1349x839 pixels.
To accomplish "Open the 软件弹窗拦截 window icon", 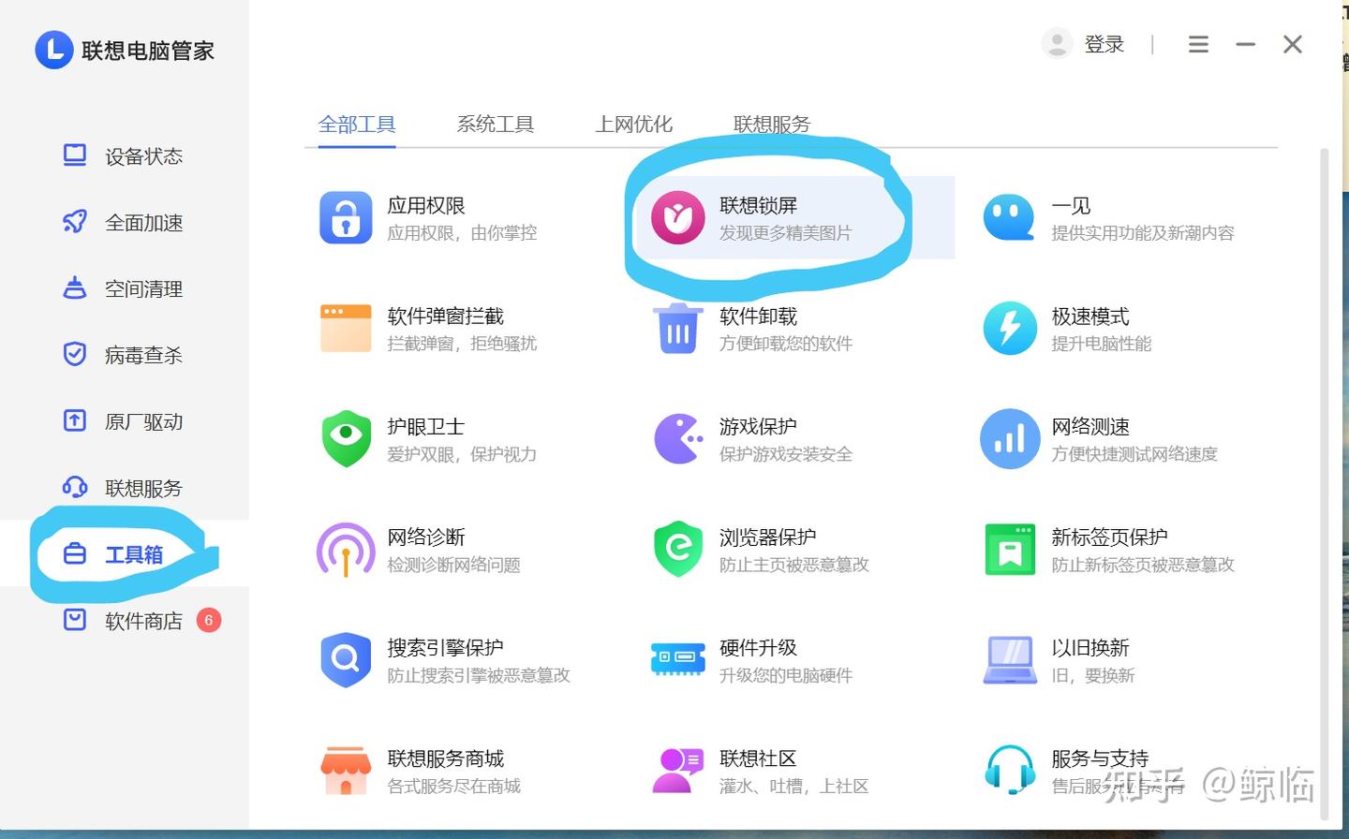I will [346, 328].
